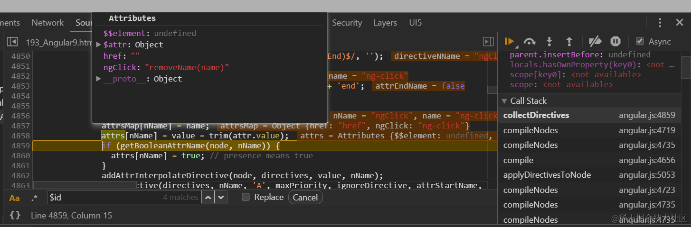Pretty print the source with braces icon

click(15, 215)
